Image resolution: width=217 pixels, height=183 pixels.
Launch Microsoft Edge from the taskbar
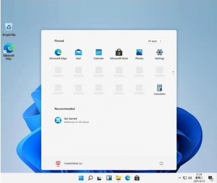[x=127, y=178]
